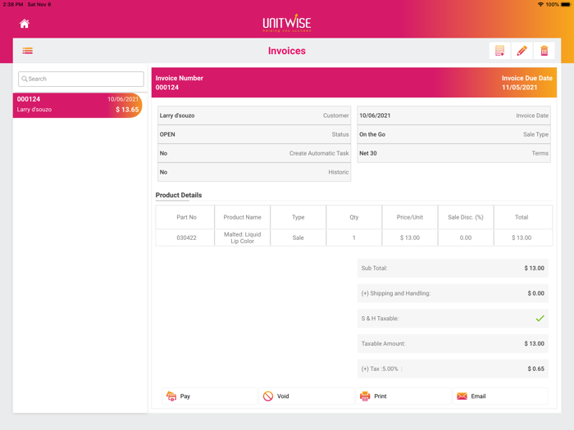Click the Shipping and Handling row

[453, 293]
